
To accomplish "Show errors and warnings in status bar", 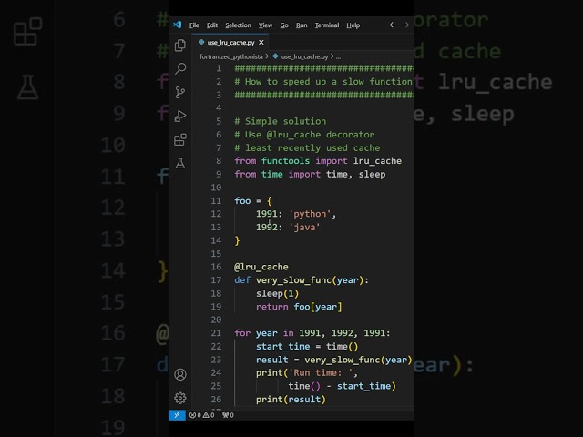I will coord(201,415).
